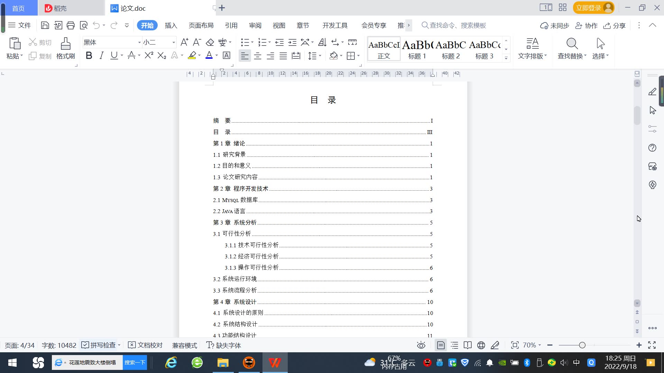Toggle italic formatting
Screen dimensions: 664x373
tap(101, 56)
